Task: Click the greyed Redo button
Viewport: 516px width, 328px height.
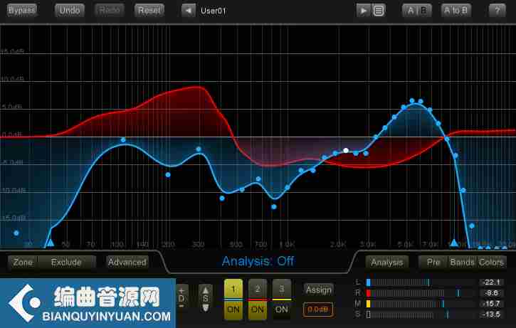Action: 110,10
